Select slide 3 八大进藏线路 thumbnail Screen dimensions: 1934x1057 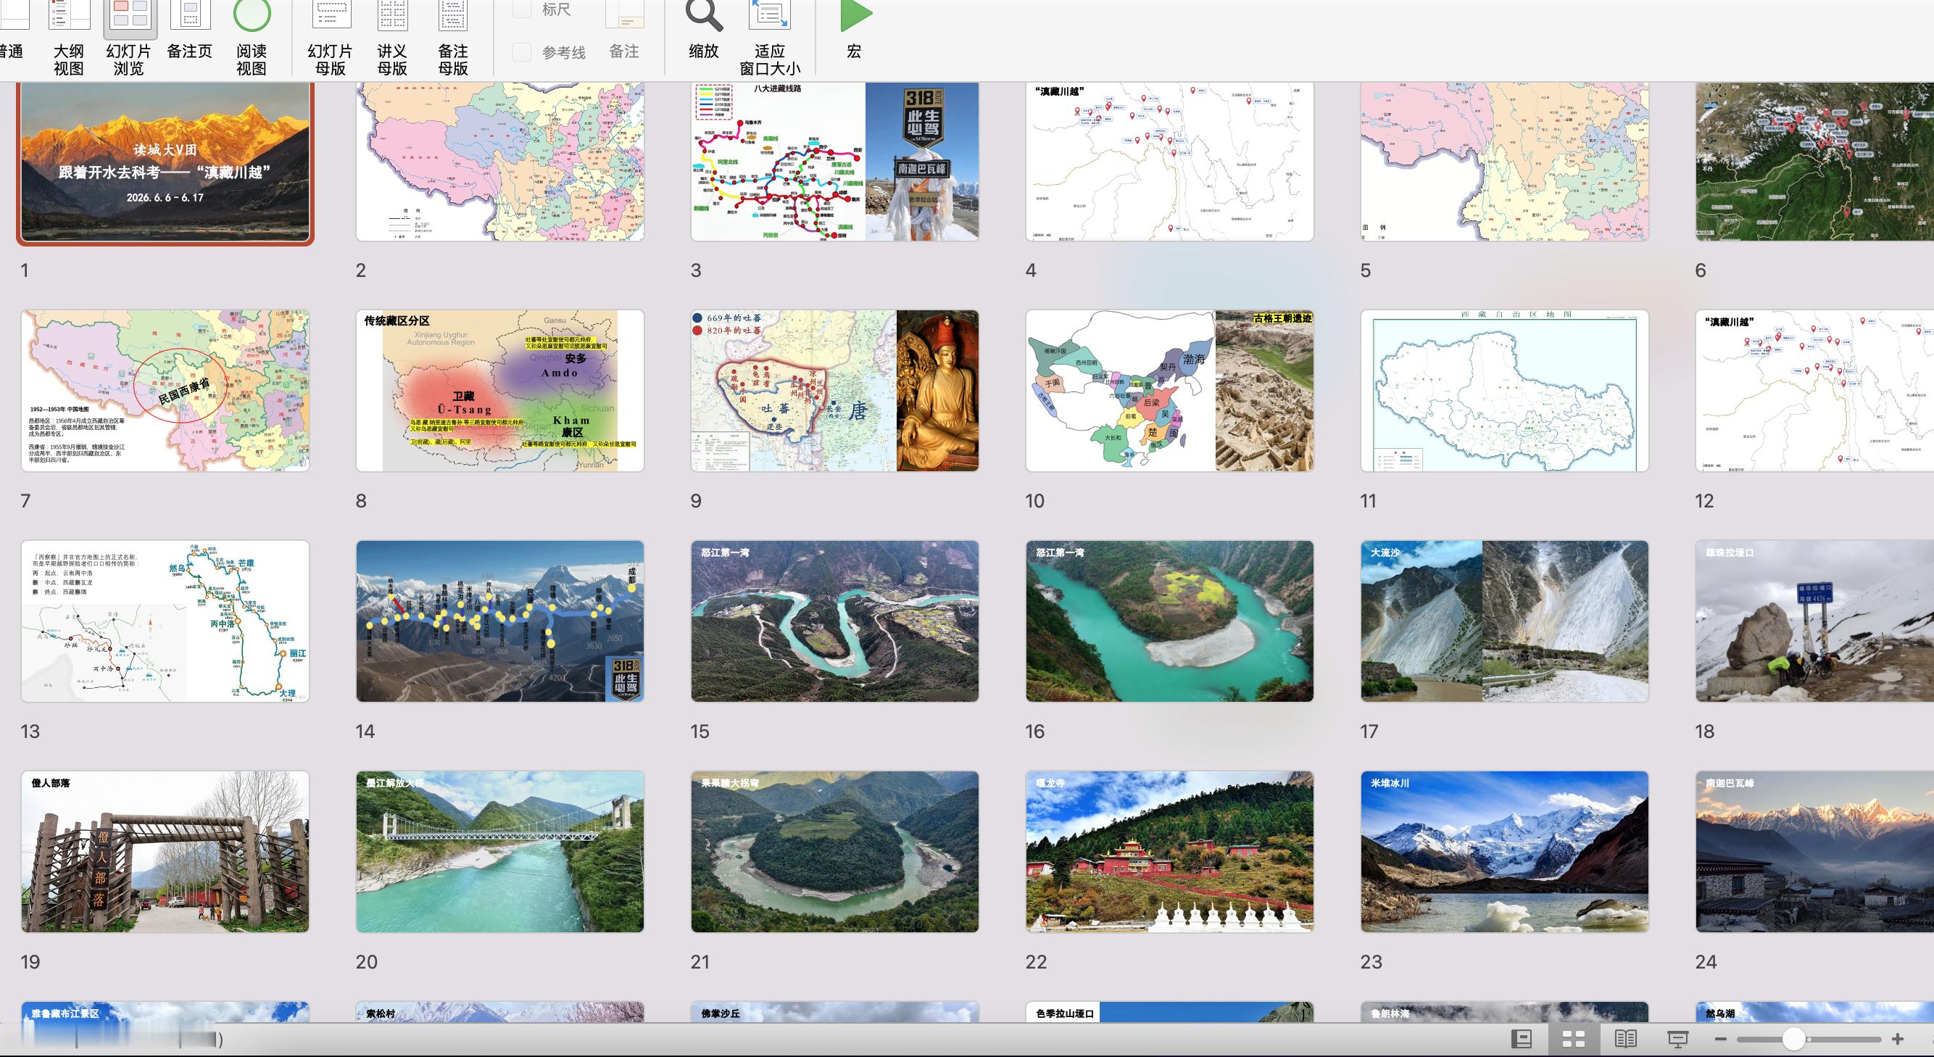click(835, 162)
